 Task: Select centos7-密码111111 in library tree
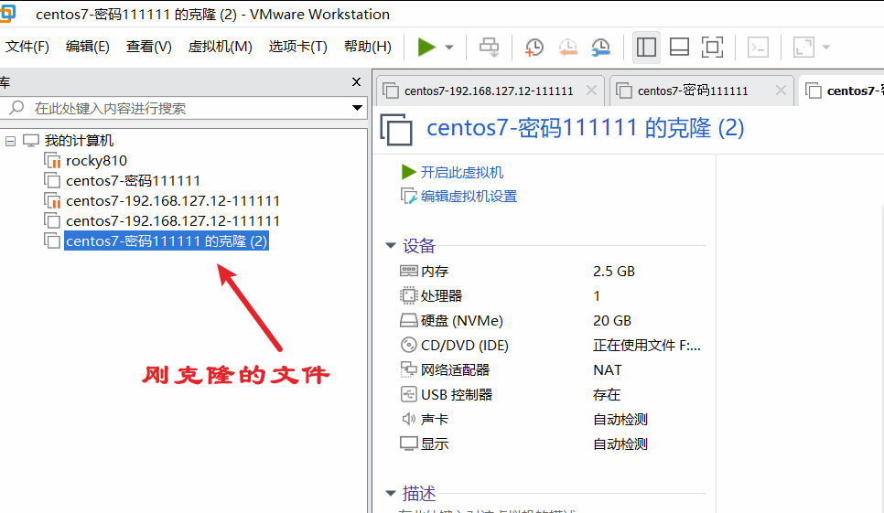133,181
